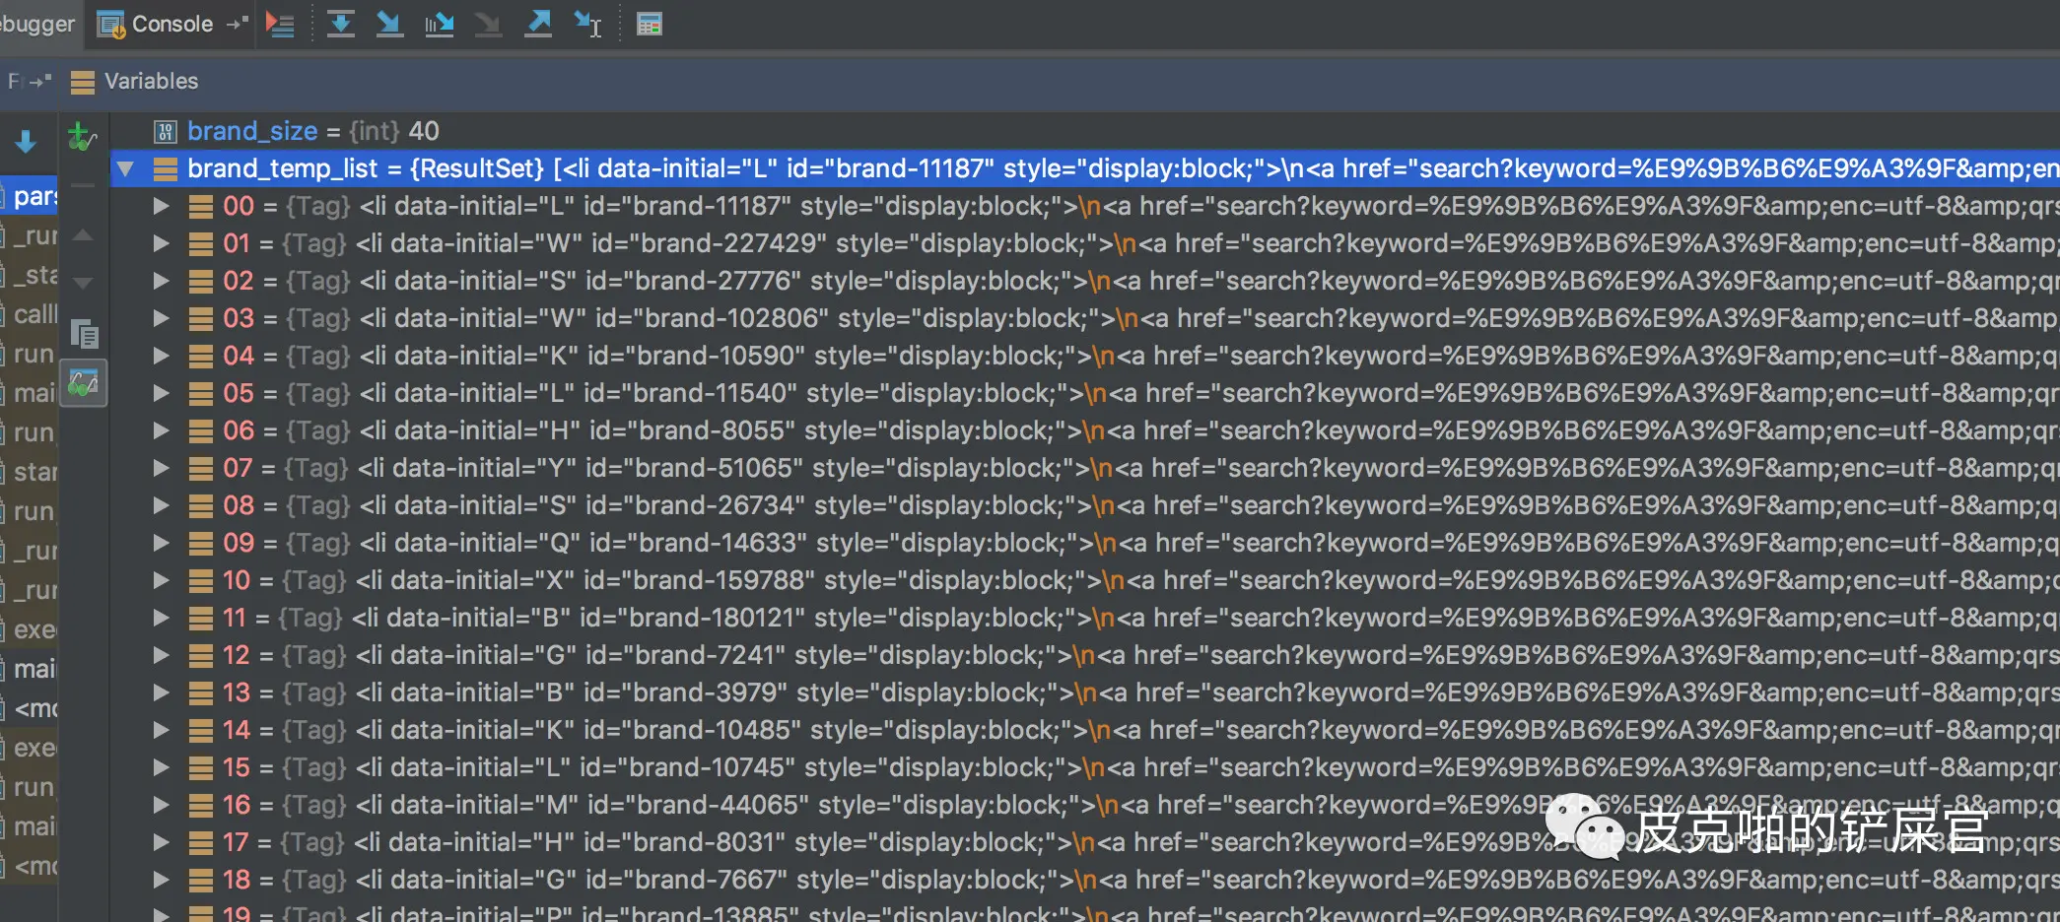The height and width of the screenshot is (922, 2060).
Task: Select the 'call' stack frame
Action: click(30, 314)
